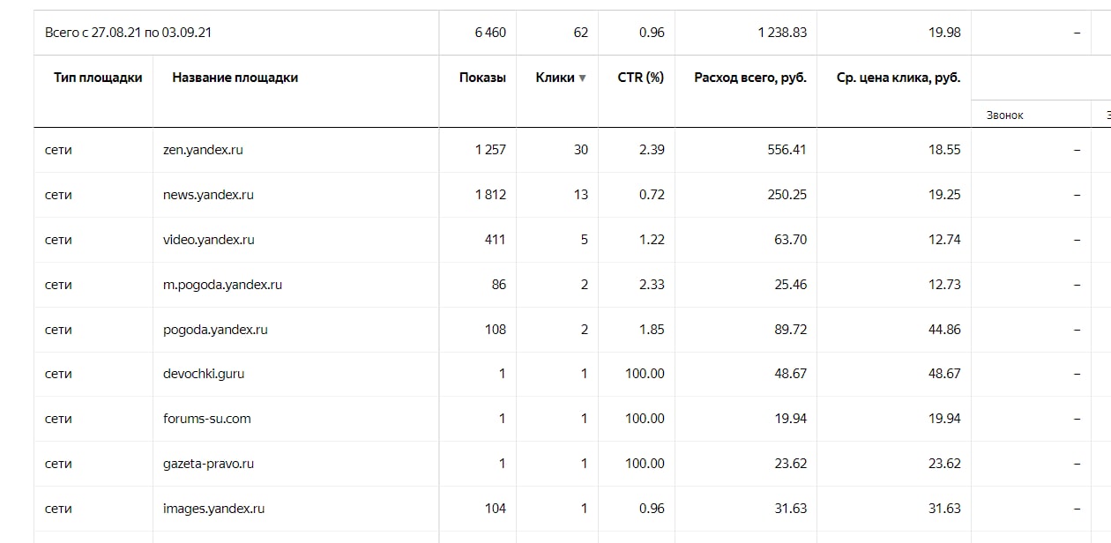Sort table by Показы column header
This screenshot has height=543, width=1111.
tap(482, 78)
